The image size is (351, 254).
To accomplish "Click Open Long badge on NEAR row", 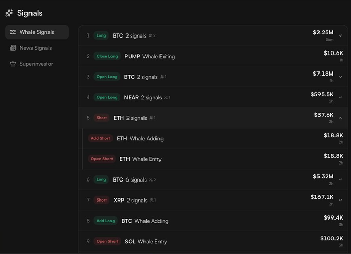I will click(x=107, y=97).
